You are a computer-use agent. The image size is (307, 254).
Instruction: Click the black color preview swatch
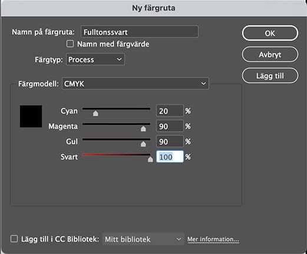point(31,116)
